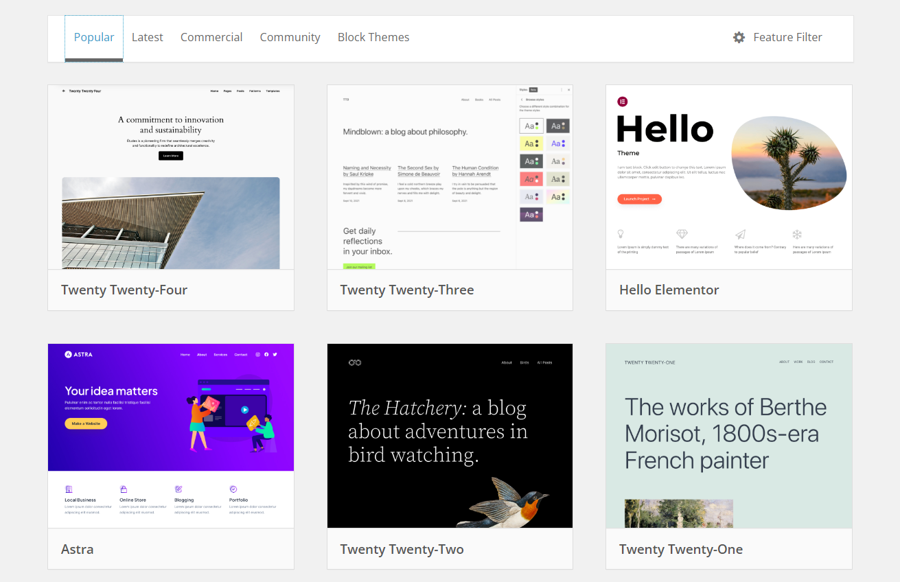Open the Twenty Twenty-Four theme screenshot
Viewport: 900px width, 582px height.
[171, 177]
